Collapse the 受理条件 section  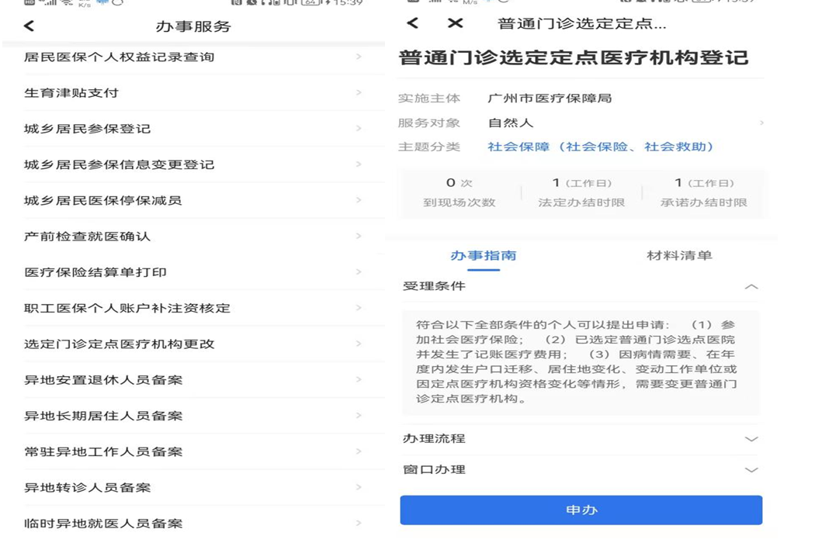pyautogui.click(x=751, y=286)
